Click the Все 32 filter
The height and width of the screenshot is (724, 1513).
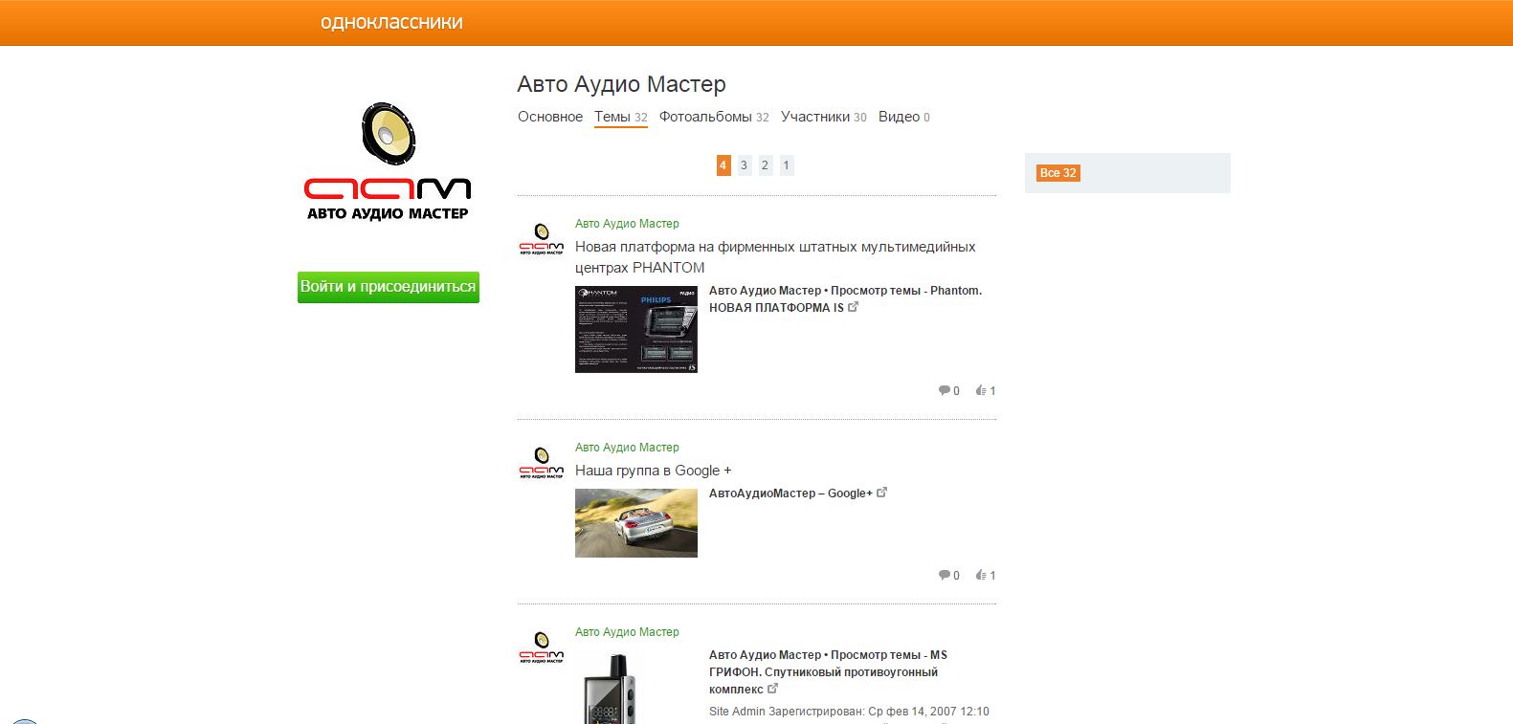(1057, 173)
